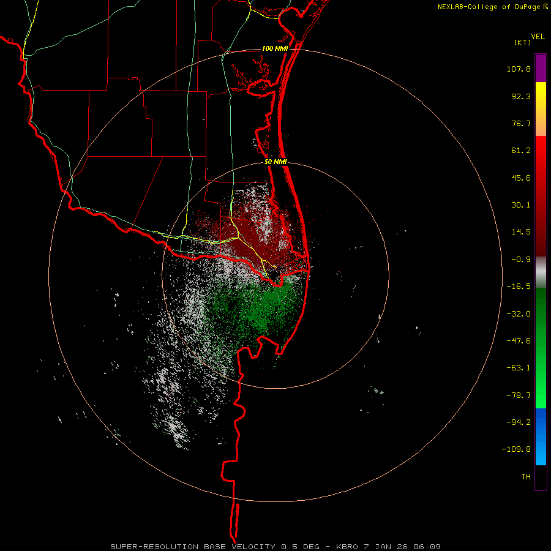Image resolution: width=551 pixels, height=551 pixels.
Task: Click the TH legend label
Action: [526, 477]
